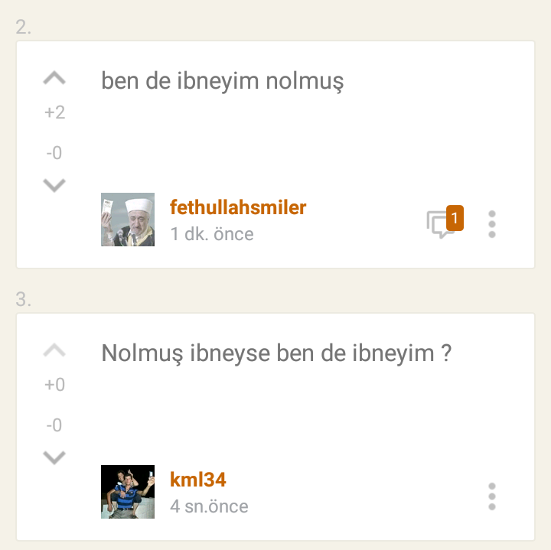Open fethullahsmiler's profile avatar
The width and height of the screenshot is (551, 550).
point(128,220)
